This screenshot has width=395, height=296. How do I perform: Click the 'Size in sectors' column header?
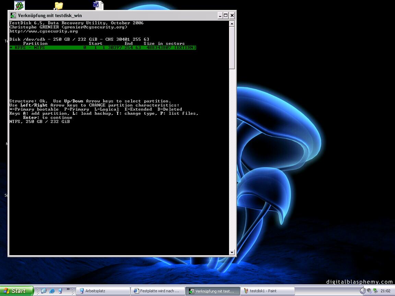[x=164, y=44]
